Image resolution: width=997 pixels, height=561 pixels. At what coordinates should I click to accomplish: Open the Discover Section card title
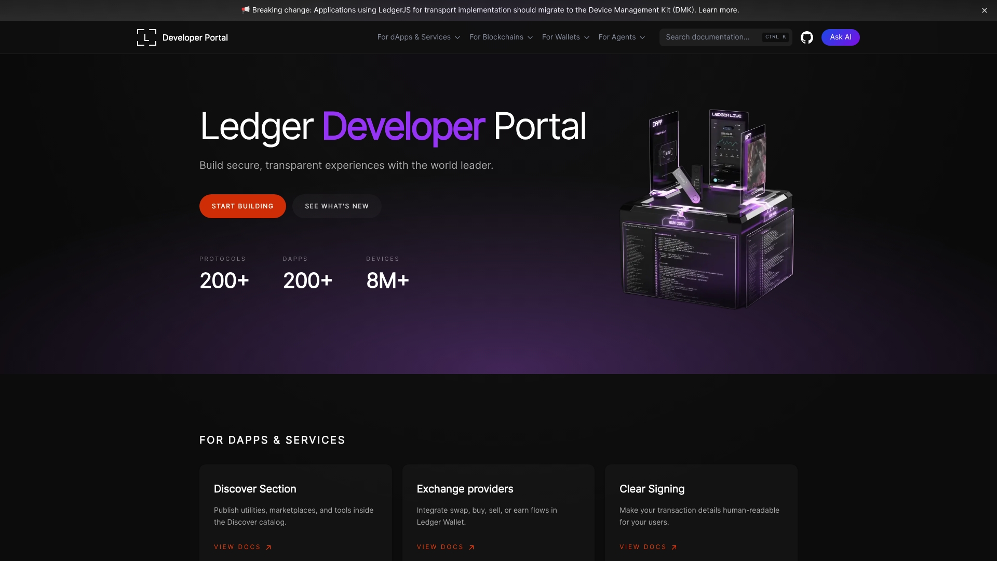255,489
